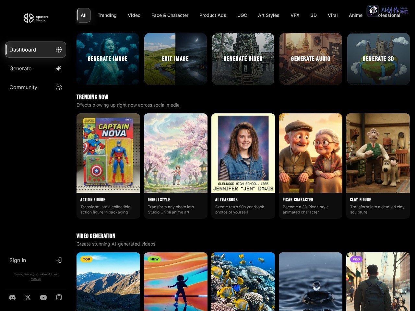This screenshot has height=311, width=415.
Task: Switch to the Video tab
Action: [134, 15]
